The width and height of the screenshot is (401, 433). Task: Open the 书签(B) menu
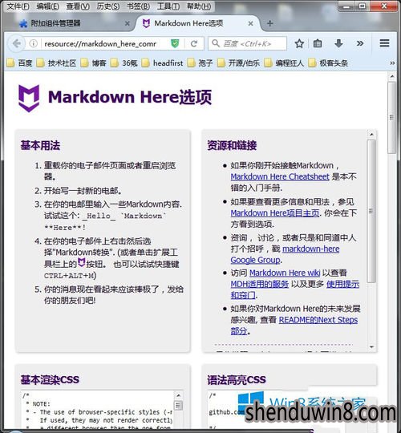pos(138,6)
